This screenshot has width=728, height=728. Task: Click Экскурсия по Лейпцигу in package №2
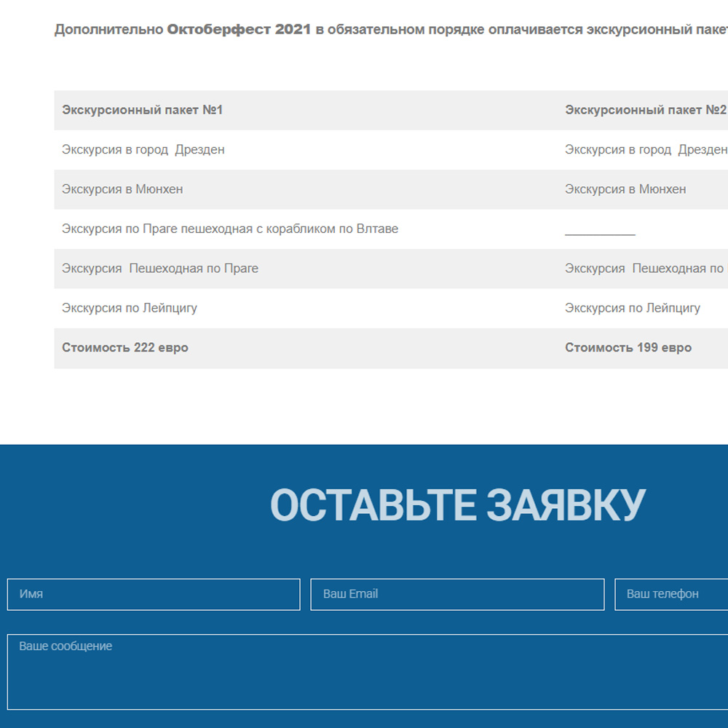click(x=633, y=308)
